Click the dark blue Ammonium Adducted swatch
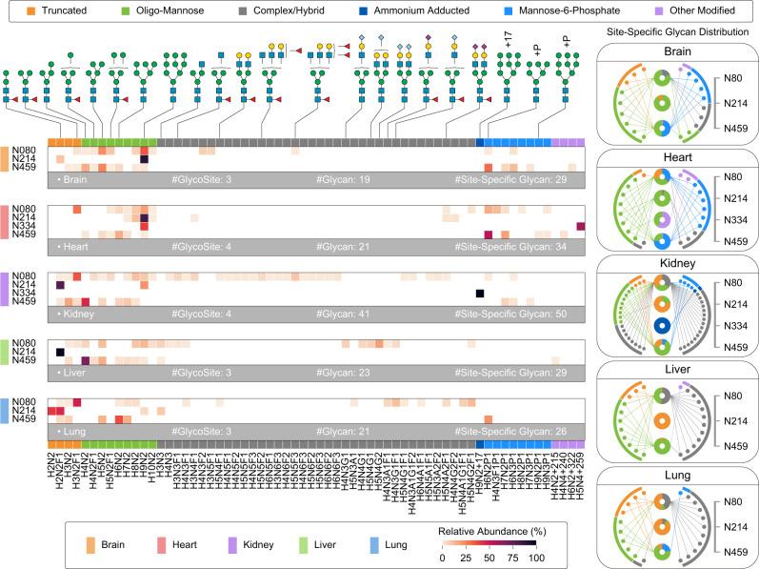This screenshot has width=759, height=569. pyautogui.click(x=363, y=10)
